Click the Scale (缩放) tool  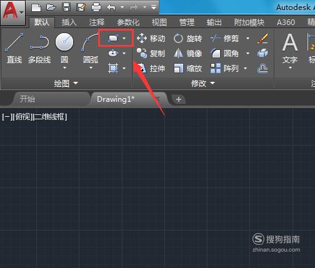point(187,68)
